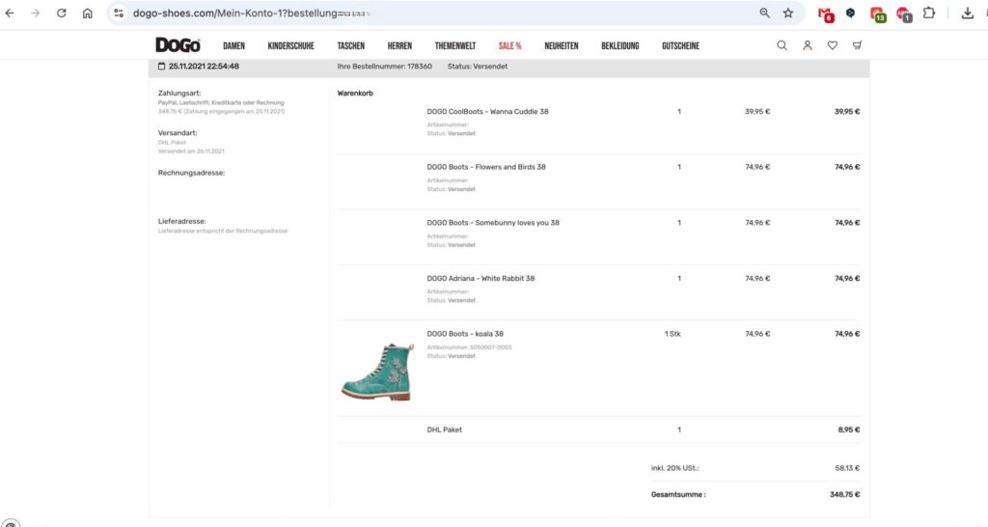Click the browser forward arrow

coord(36,14)
